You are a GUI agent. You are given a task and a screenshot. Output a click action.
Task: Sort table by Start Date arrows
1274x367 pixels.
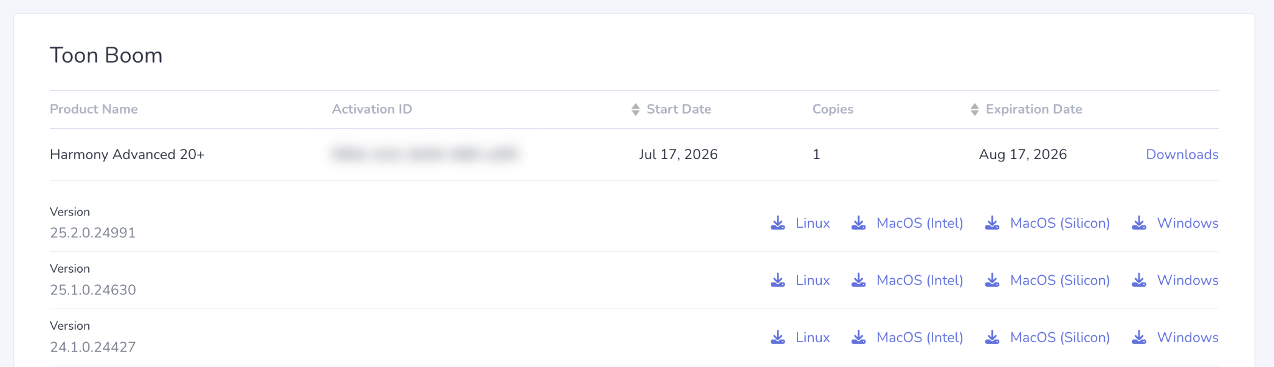[635, 109]
